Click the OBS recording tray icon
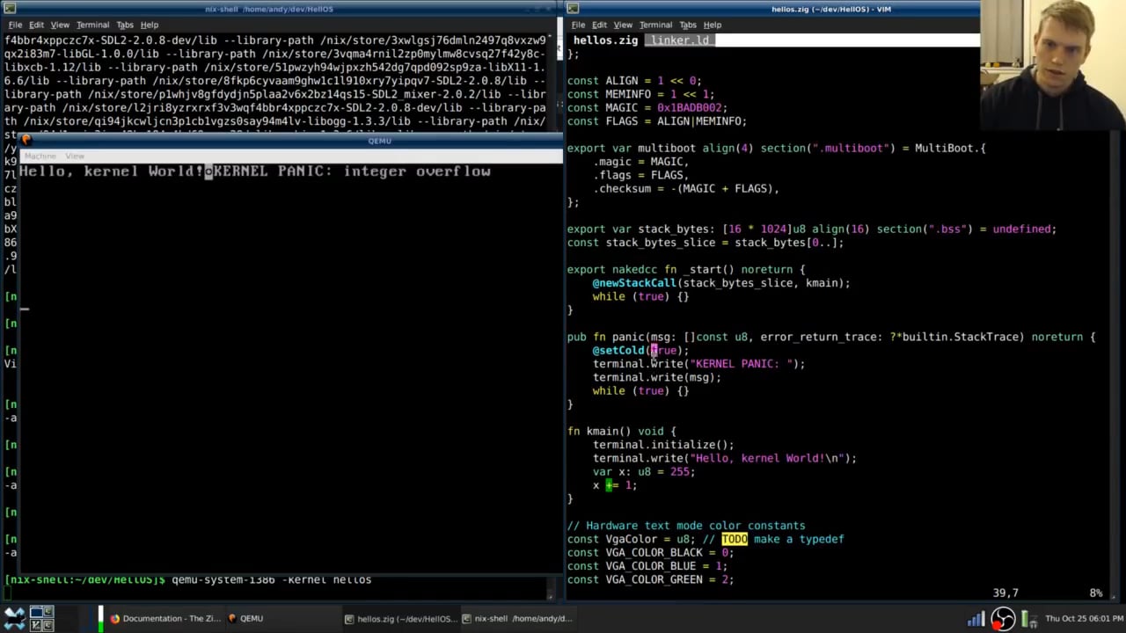Image resolution: width=1126 pixels, height=633 pixels. (x=1003, y=618)
